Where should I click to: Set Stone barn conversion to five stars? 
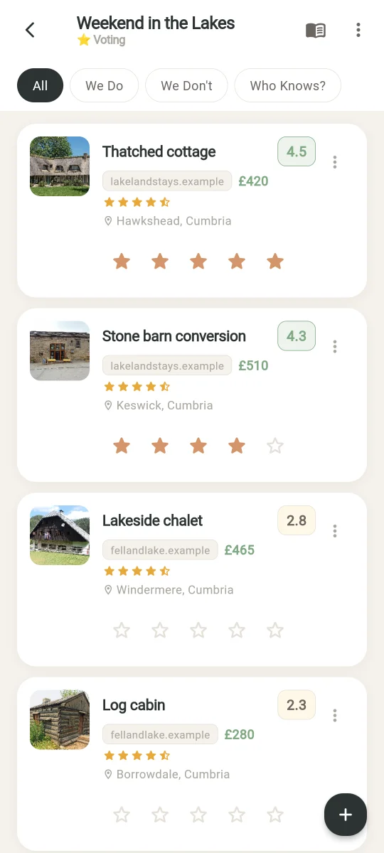tap(275, 446)
